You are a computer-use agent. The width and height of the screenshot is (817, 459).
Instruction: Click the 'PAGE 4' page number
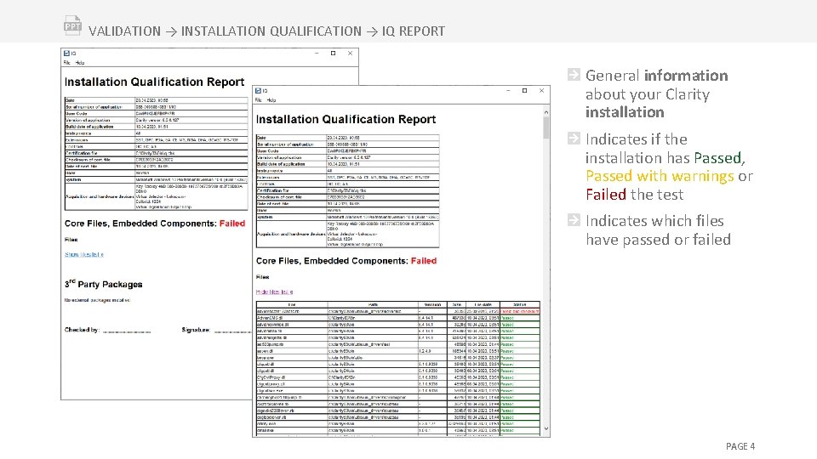[740, 446]
